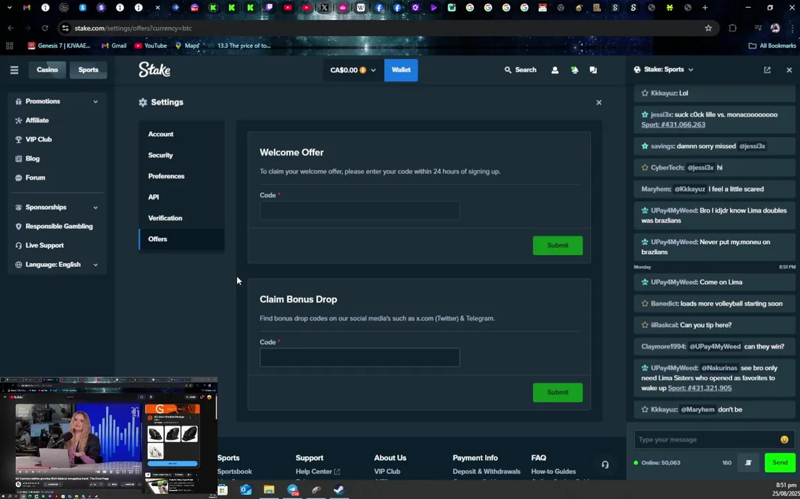This screenshot has height=499, width=800.
Task: Close the chat panel
Action: click(x=789, y=70)
